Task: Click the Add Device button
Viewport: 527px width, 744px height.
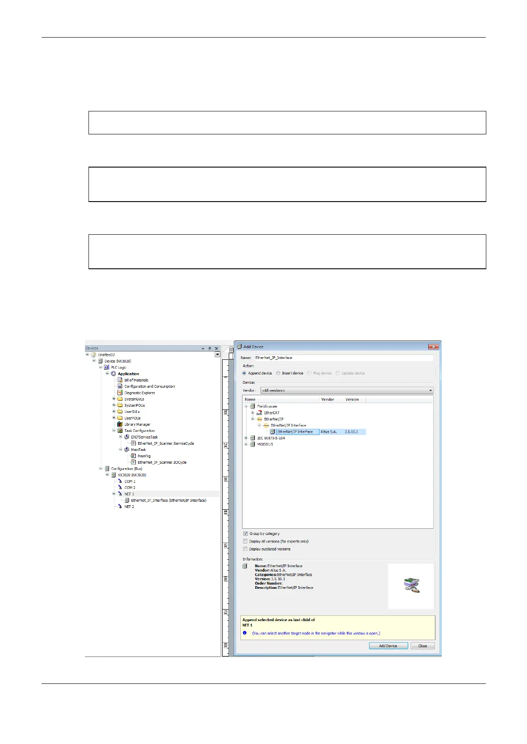Action: click(388, 646)
